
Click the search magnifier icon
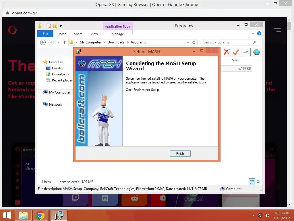255,42
